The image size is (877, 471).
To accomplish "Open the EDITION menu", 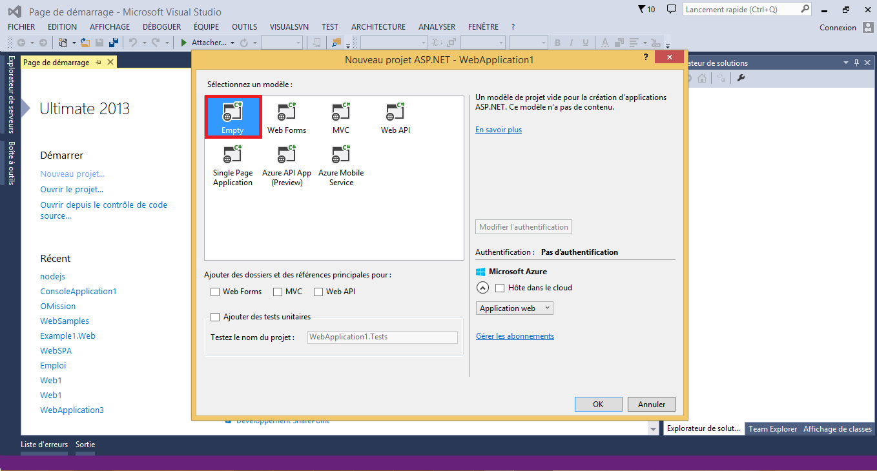I will tap(62, 27).
